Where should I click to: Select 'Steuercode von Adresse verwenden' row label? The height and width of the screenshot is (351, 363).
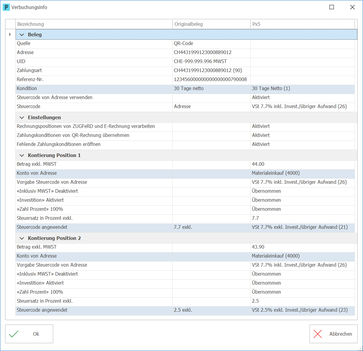[x=55, y=98]
